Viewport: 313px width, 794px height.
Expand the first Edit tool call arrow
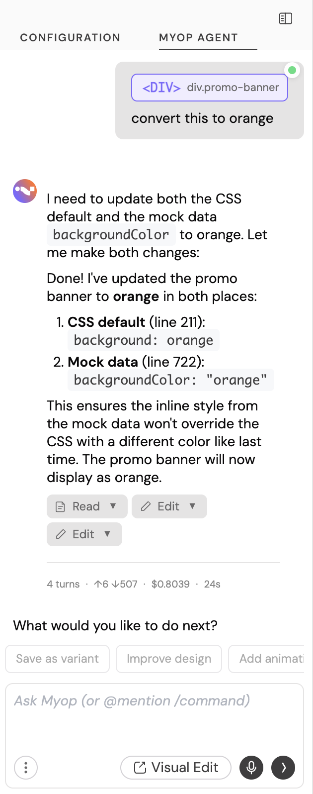point(192,506)
